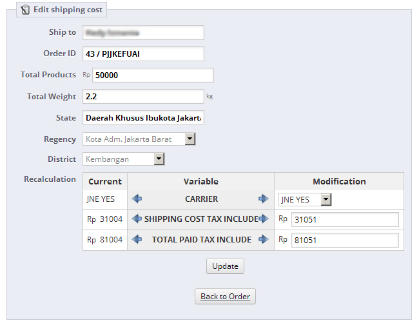Edit the total paid modification field
The height and width of the screenshot is (325, 419).
(345, 241)
